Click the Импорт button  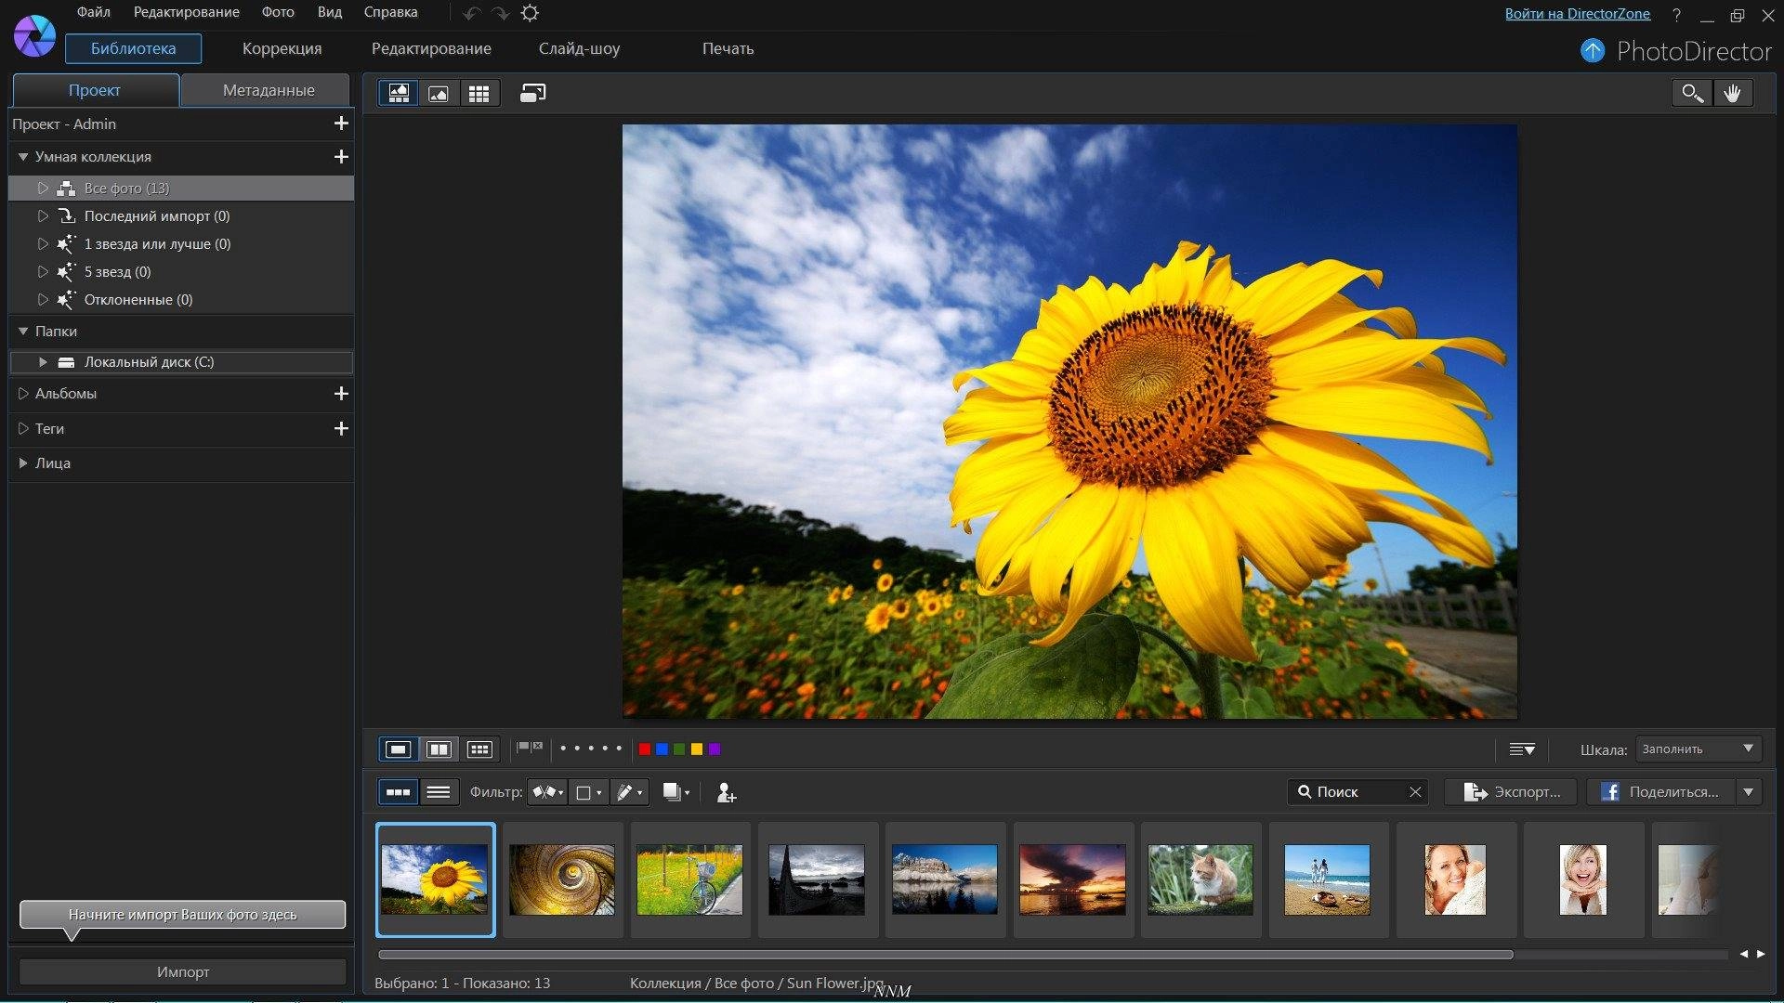(182, 971)
